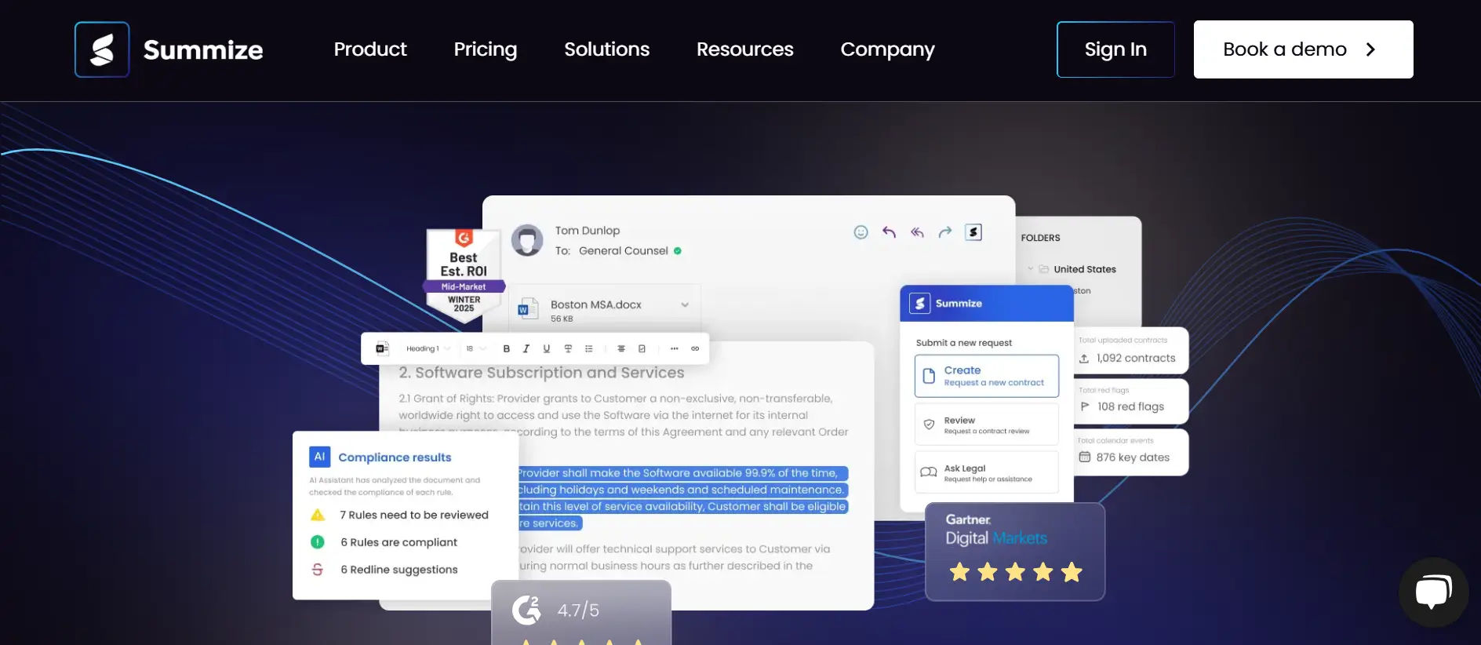Click the emoji reaction smiley icon
1481x645 pixels.
pyautogui.click(x=861, y=232)
